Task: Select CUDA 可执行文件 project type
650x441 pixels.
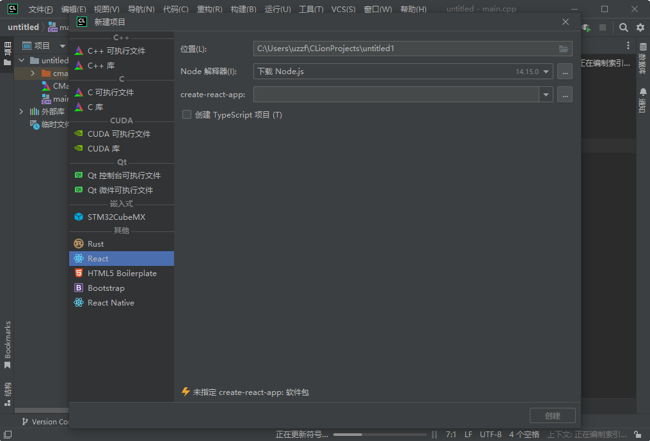Action: point(121,134)
